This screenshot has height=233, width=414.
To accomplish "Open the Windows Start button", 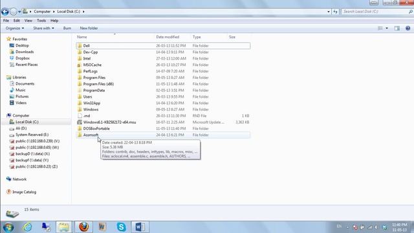I will click(8, 227).
